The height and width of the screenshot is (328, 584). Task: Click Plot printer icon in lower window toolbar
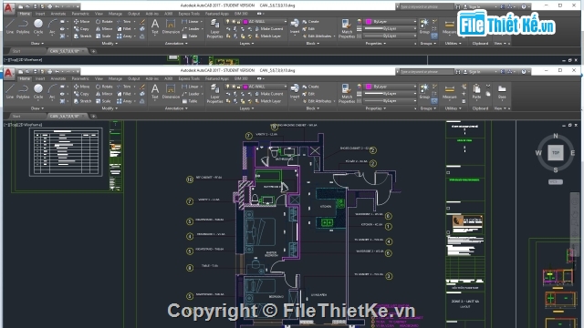pos(49,71)
